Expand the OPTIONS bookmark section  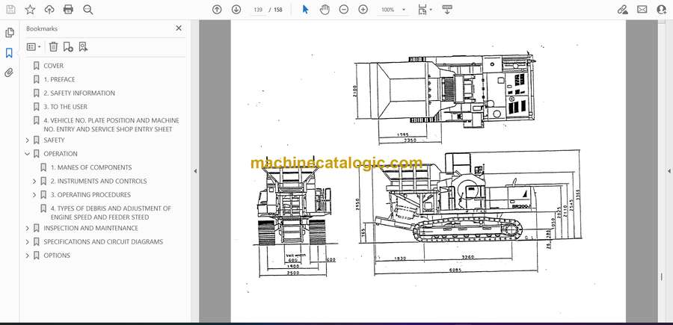point(28,256)
